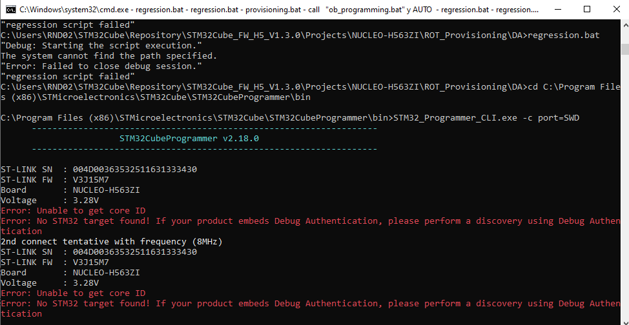Click the second 'Error: Unable to get core ID'
The image size is (629, 325).
(x=73, y=293)
